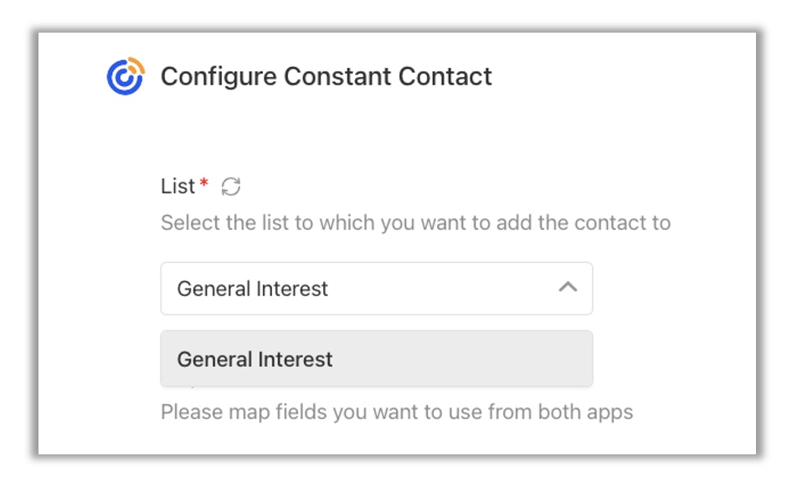Screen dimensions: 797x492
Task: Click the Configure Constant Contact heading
Action: pyautogui.click(x=326, y=77)
